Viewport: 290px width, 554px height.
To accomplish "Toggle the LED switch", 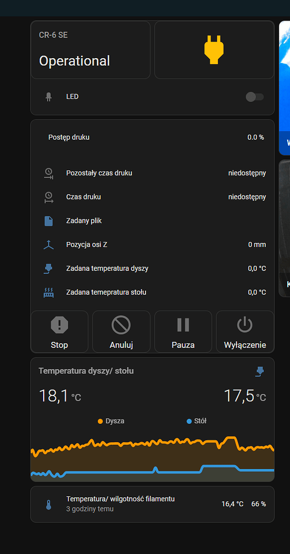I will coord(255,97).
